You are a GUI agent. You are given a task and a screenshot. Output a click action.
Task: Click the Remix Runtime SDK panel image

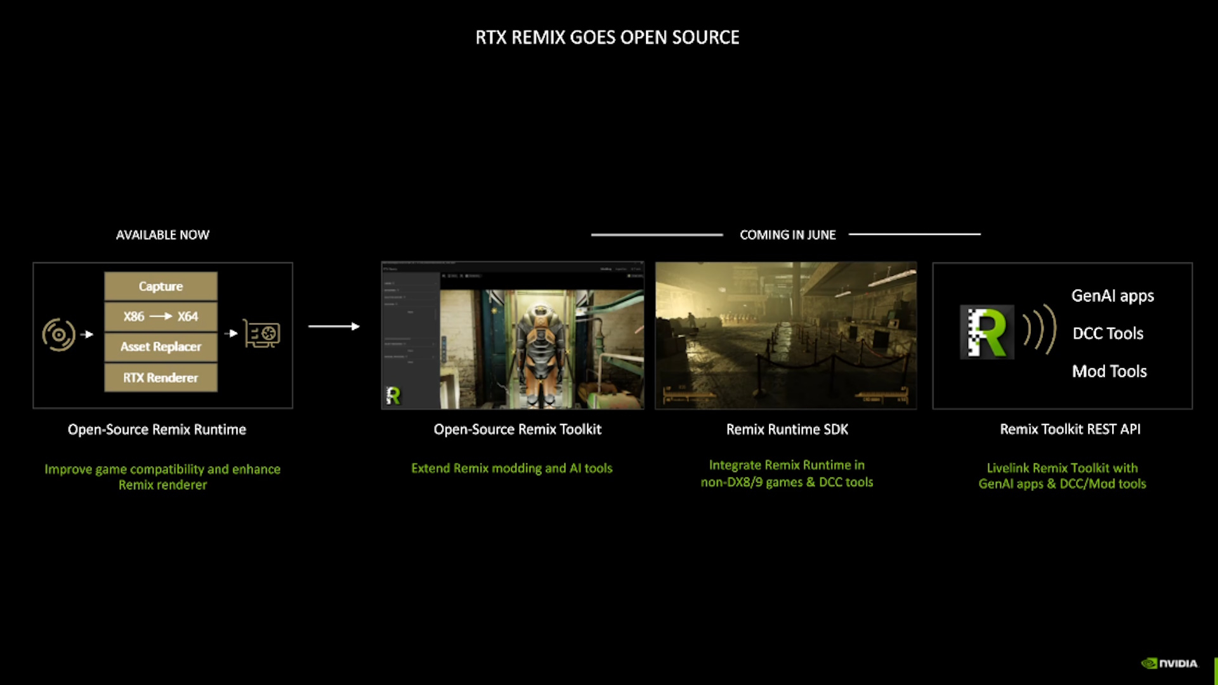point(785,334)
